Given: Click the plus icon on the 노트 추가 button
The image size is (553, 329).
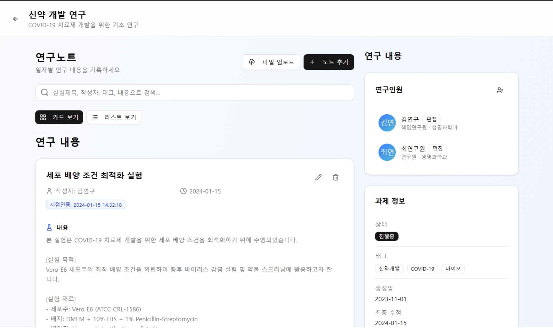Looking at the screenshot, I should [312, 62].
